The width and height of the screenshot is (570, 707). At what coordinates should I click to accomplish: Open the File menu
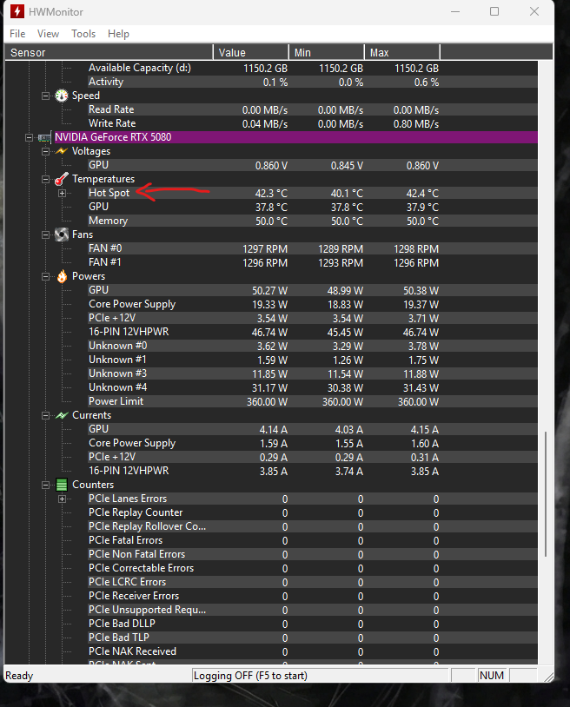[x=17, y=34]
